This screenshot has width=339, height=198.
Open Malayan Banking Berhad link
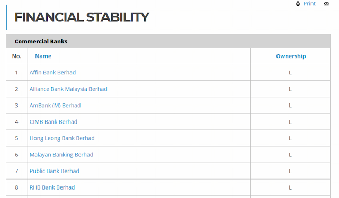61,155
